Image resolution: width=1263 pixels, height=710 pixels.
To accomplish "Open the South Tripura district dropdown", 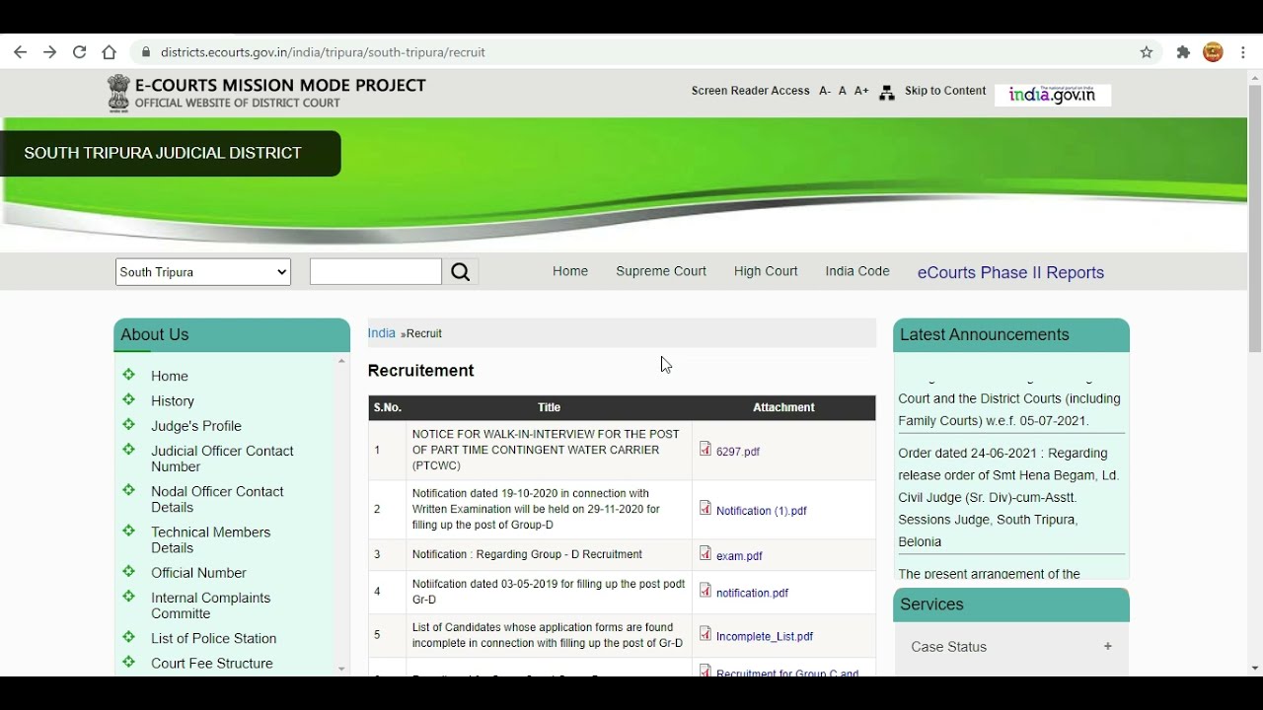I will click(203, 272).
